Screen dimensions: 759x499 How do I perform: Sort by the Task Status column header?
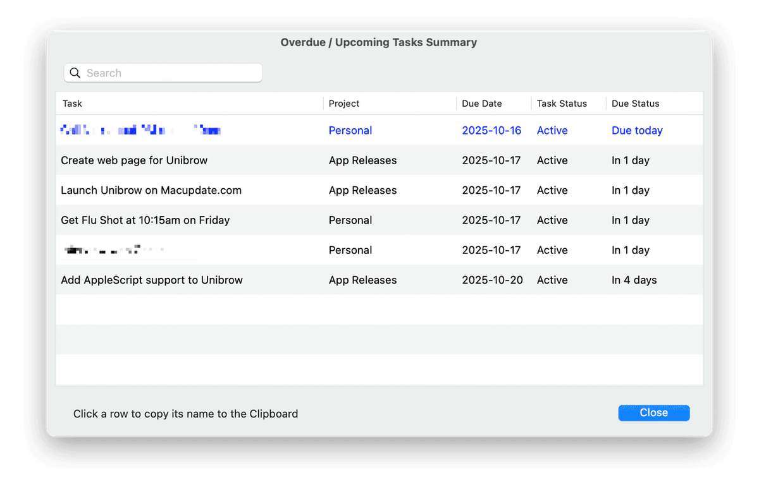pyautogui.click(x=562, y=104)
